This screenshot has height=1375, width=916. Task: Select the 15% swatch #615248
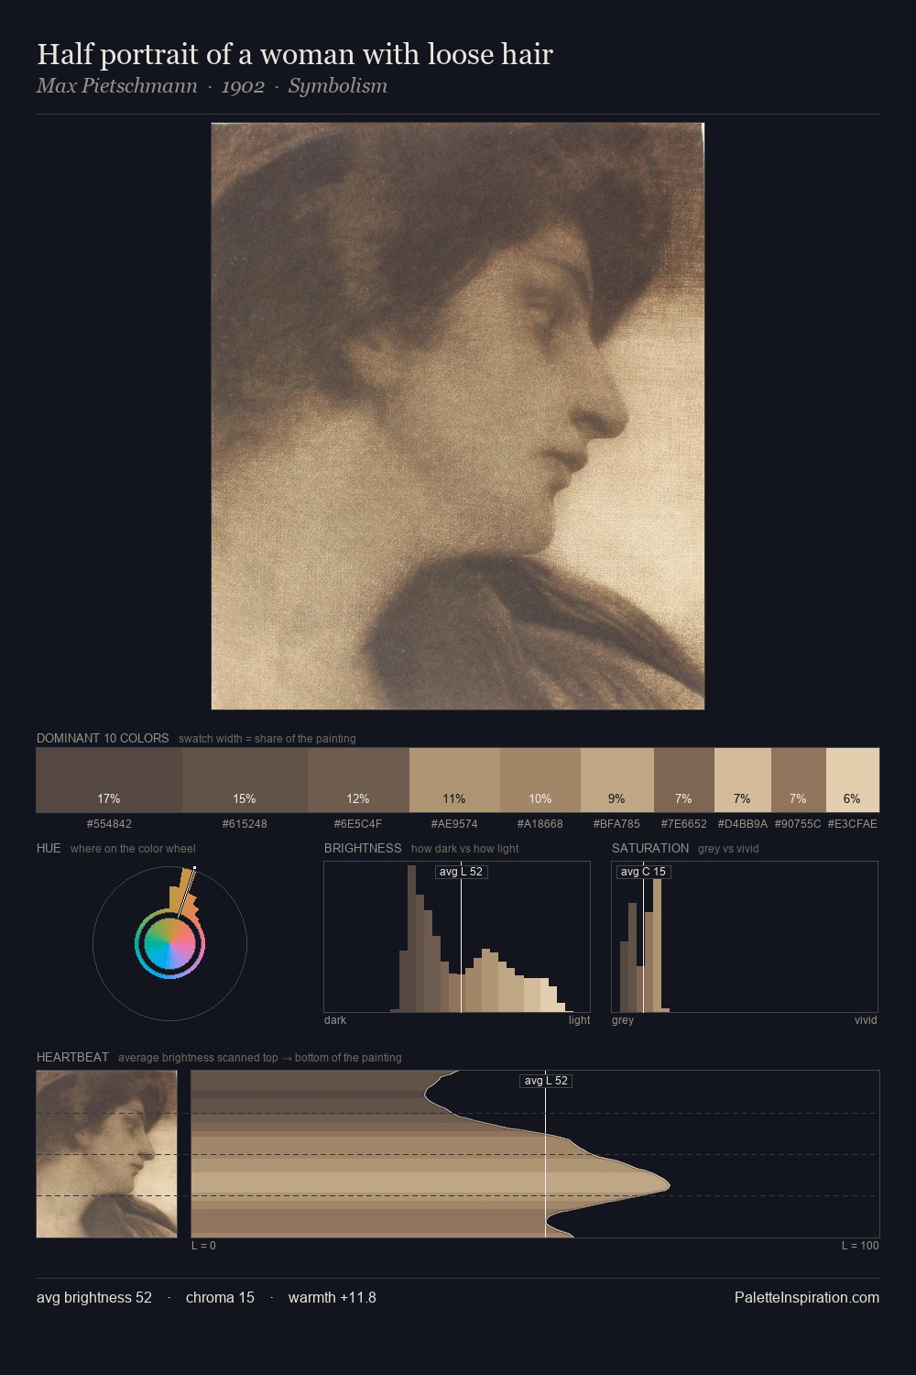click(245, 780)
